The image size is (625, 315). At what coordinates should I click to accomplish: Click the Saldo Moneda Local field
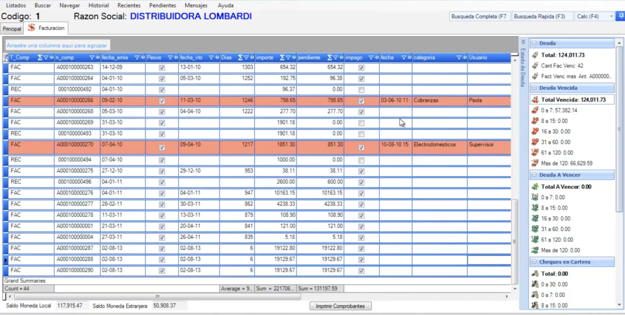pyautogui.click(x=72, y=306)
